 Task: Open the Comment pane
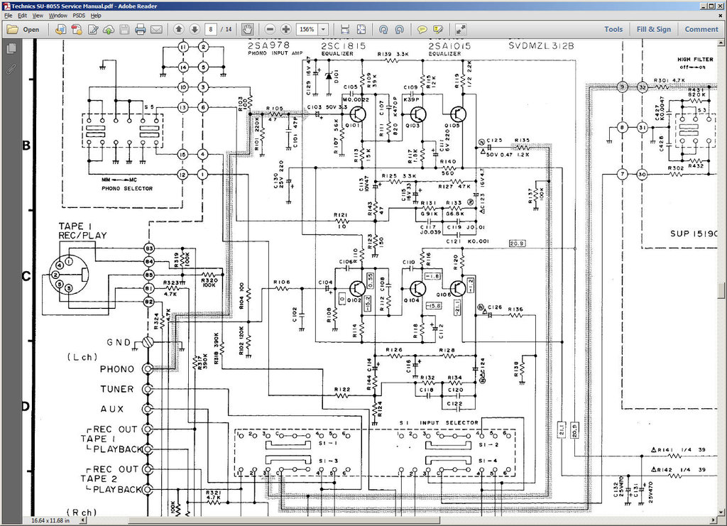coord(701,29)
